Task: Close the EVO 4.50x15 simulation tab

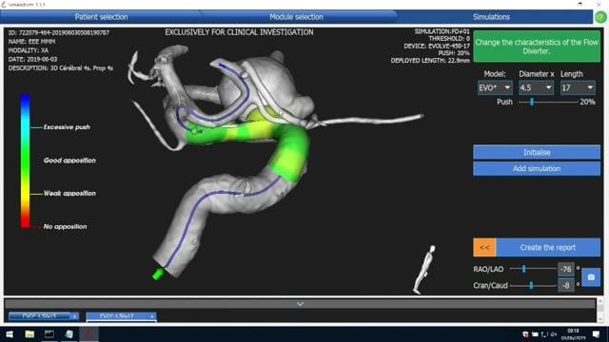Action: (74, 316)
